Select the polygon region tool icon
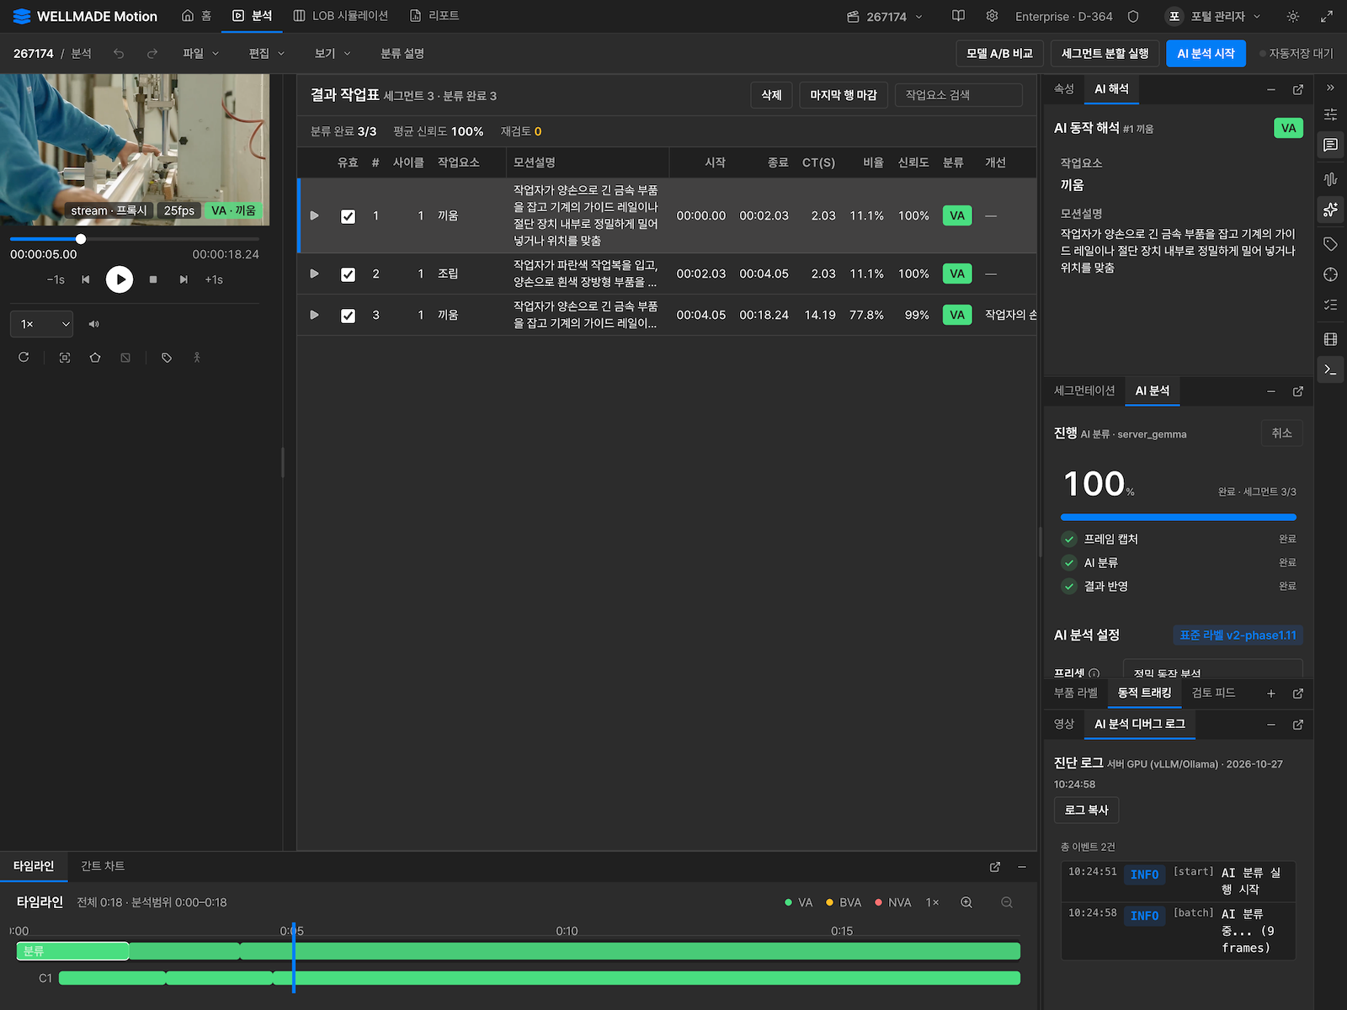This screenshot has height=1010, width=1347. [95, 358]
